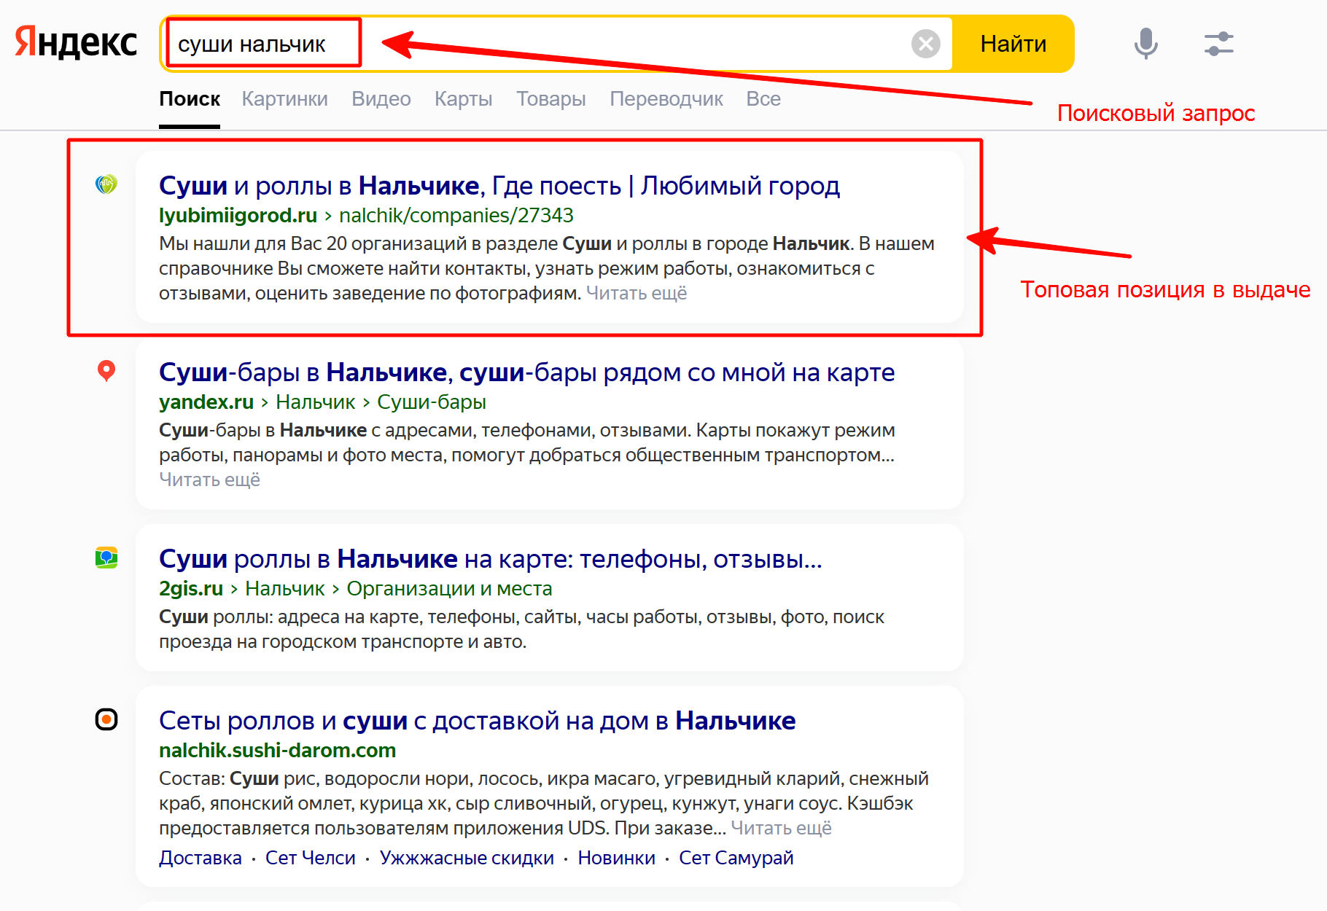Open the Новинки sitelink
This screenshot has width=1327, height=911.
(617, 858)
